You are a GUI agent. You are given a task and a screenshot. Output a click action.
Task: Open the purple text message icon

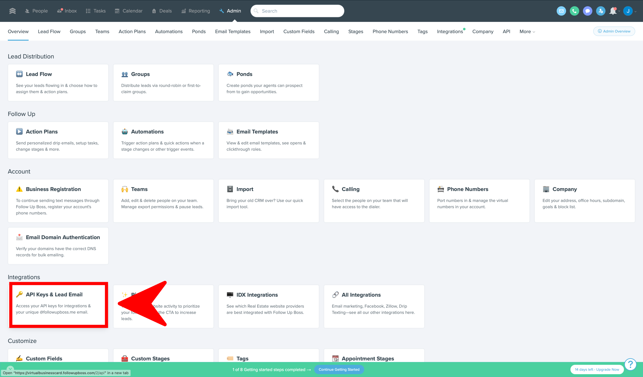coord(587,11)
